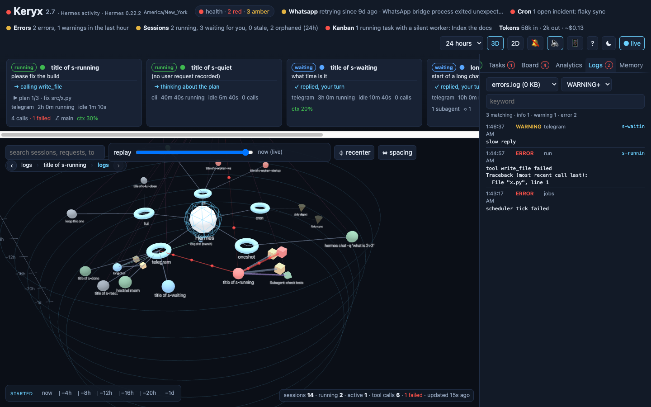Click the recenter crosshair button
The image size is (651, 407).
[354, 152]
